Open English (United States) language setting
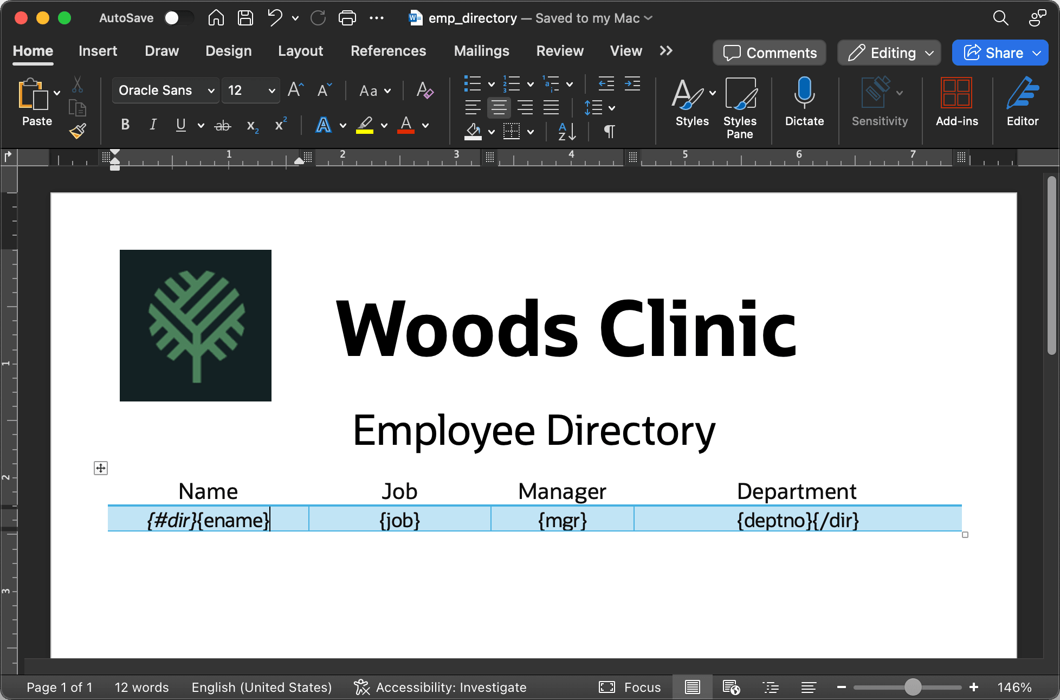 click(x=261, y=687)
